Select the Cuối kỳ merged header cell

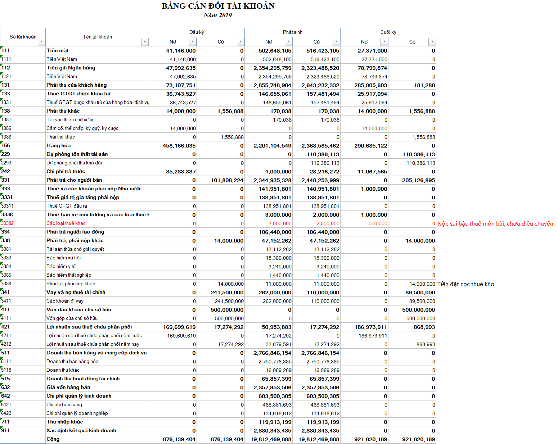388,32
